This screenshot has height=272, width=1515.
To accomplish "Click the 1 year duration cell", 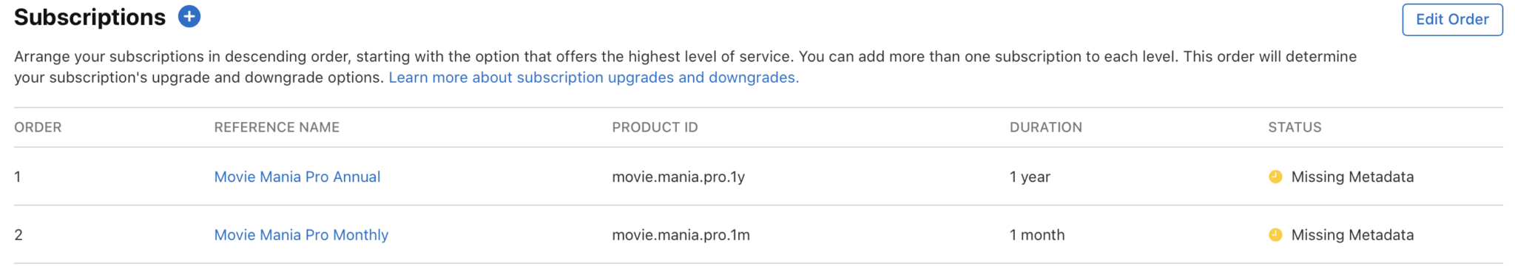I will click(1030, 177).
